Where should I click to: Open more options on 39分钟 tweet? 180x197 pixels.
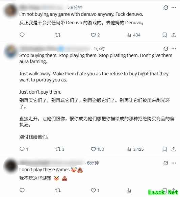(x=174, y=7)
